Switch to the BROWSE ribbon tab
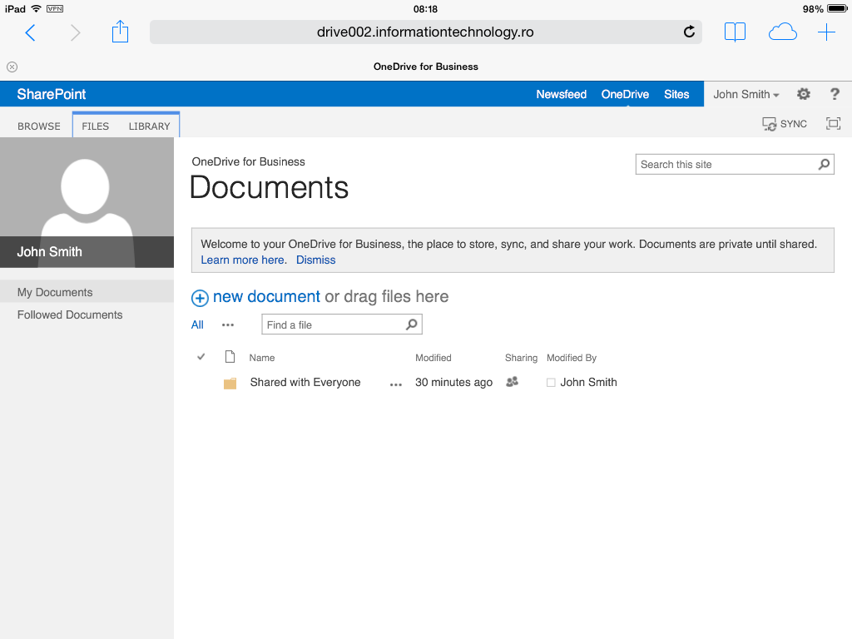852x639 pixels. (39, 126)
